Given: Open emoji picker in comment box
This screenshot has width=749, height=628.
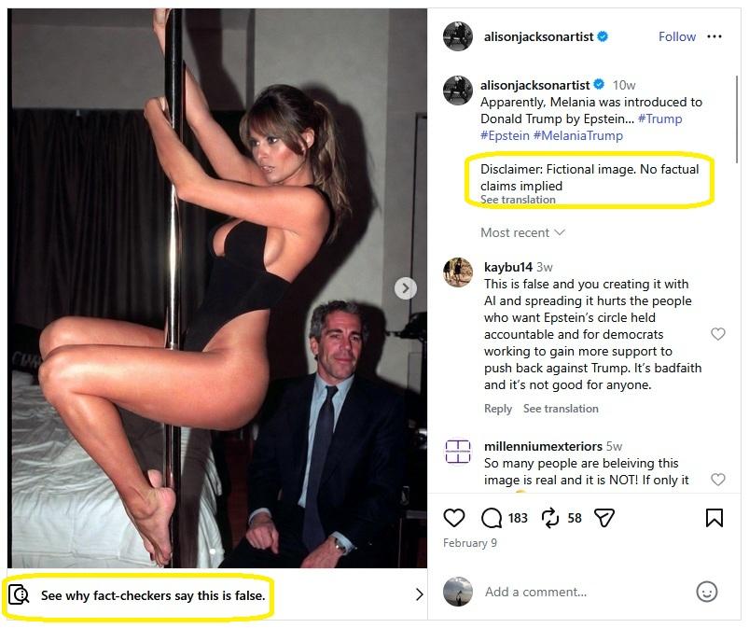Looking at the screenshot, I should (707, 592).
